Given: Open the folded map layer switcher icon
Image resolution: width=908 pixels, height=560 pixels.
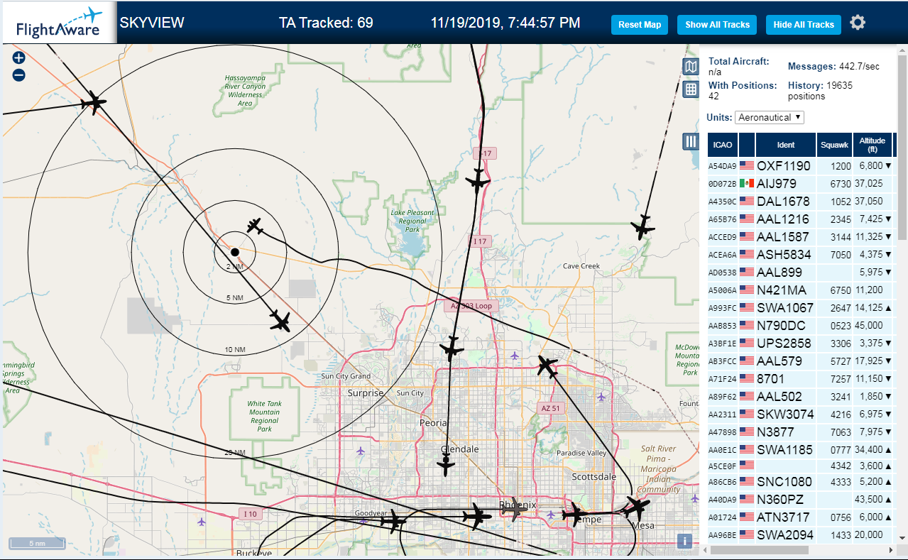Looking at the screenshot, I should tap(691, 67).
